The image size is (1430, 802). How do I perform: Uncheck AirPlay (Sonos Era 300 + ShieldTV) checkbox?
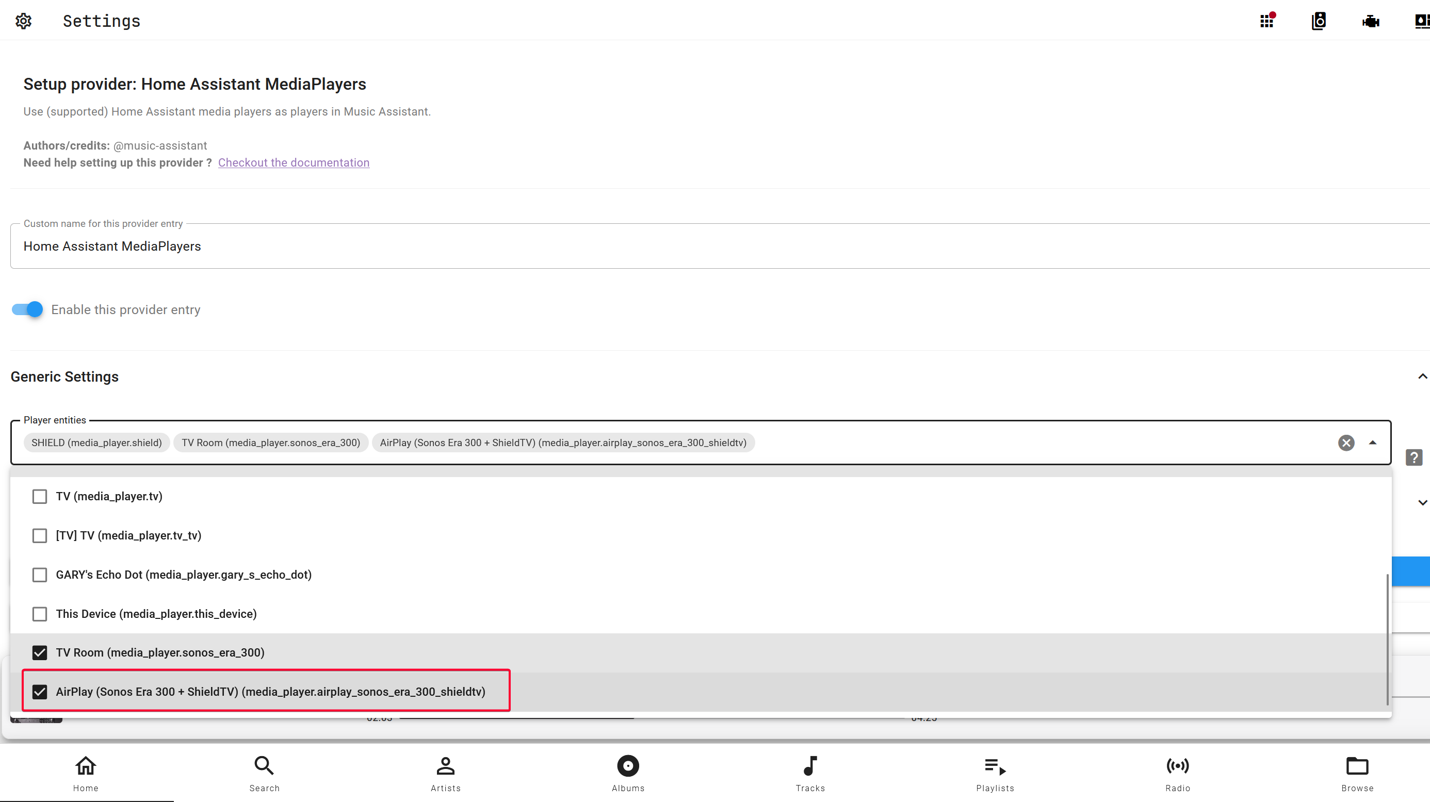39,692
